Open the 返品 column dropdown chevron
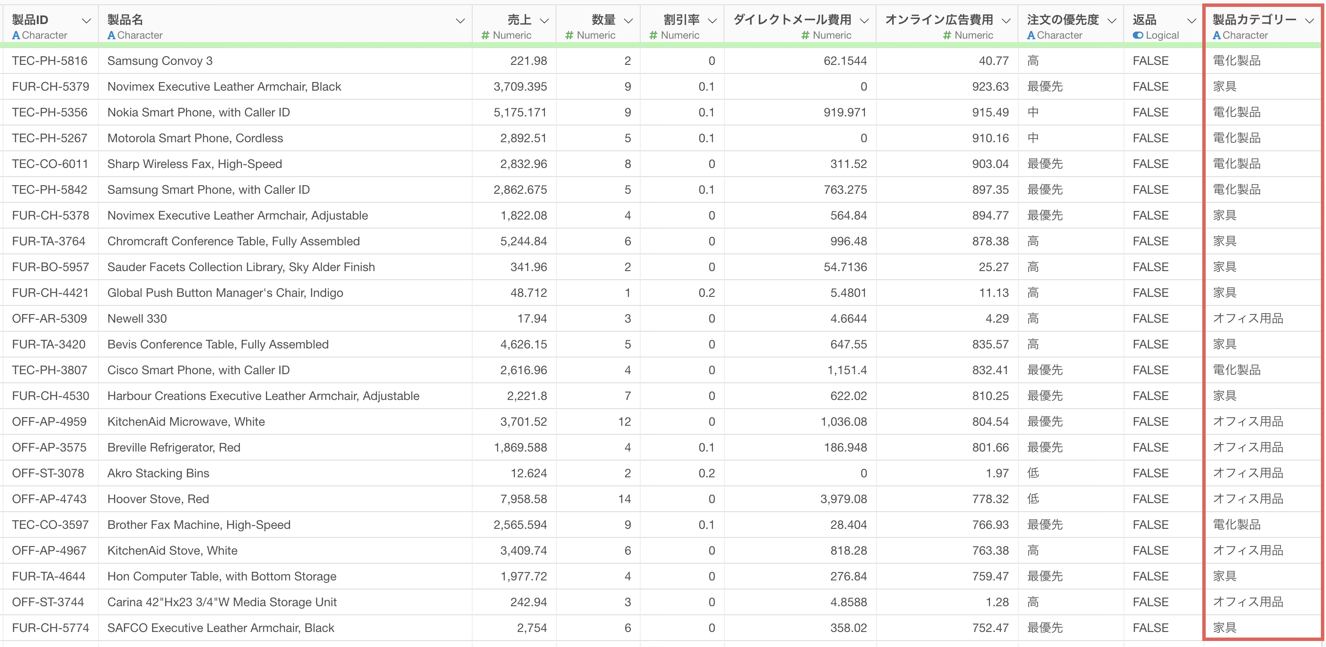The image size is (1326, 647). (1191, 21)
